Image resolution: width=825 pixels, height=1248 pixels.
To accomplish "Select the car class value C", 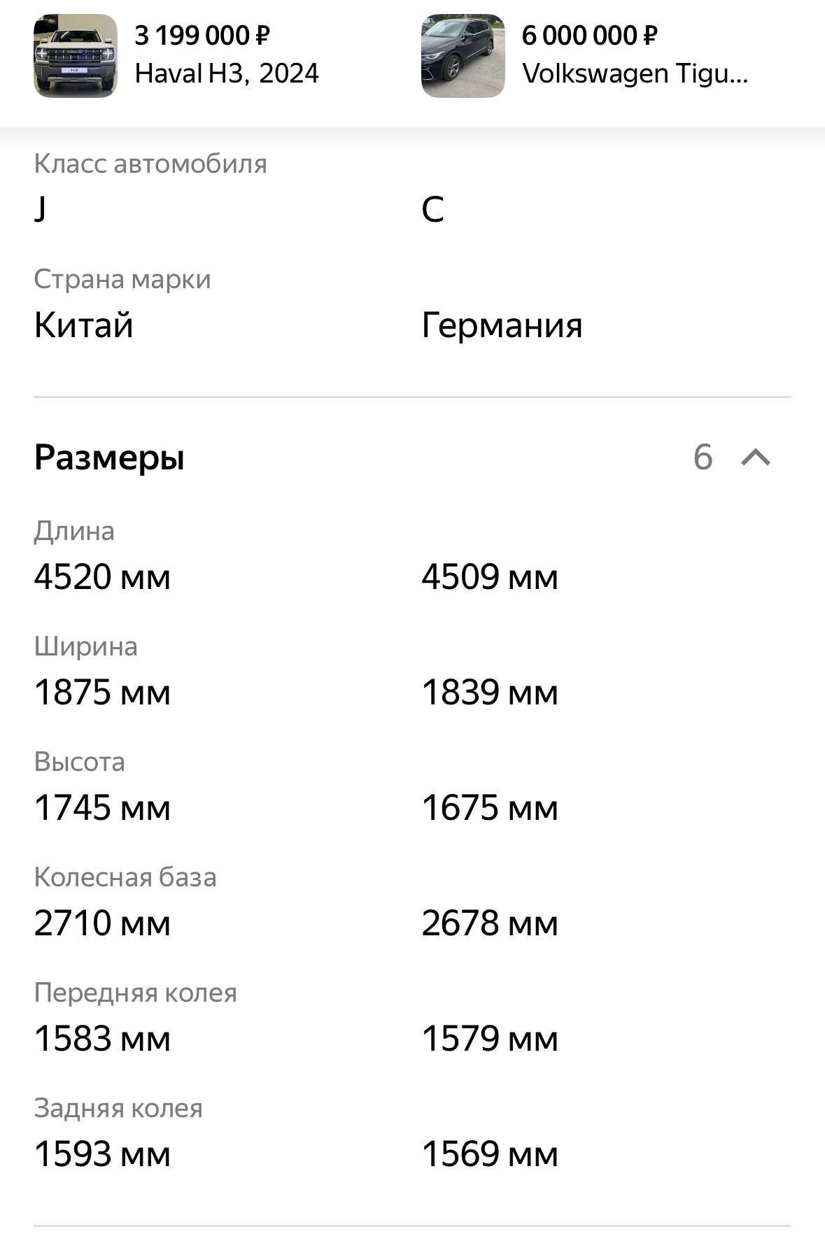I will (432, 209).
